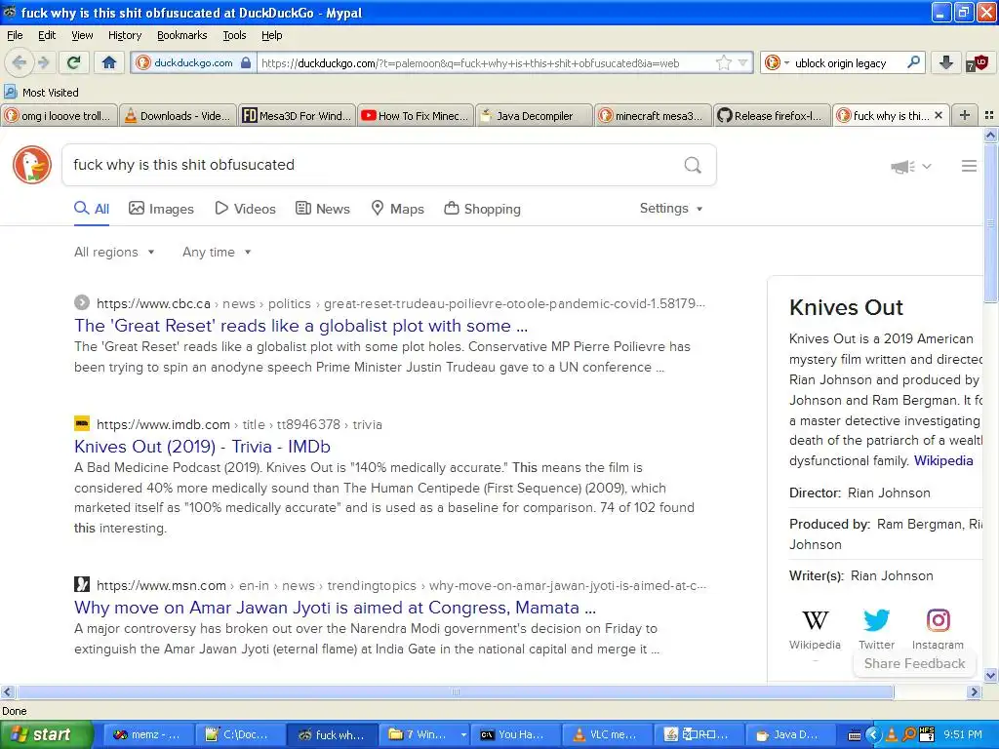Open the megaphone spread-the-word dropdown
Image resolution: width=999 pixels, height=749 pixels.
(911, 166)
